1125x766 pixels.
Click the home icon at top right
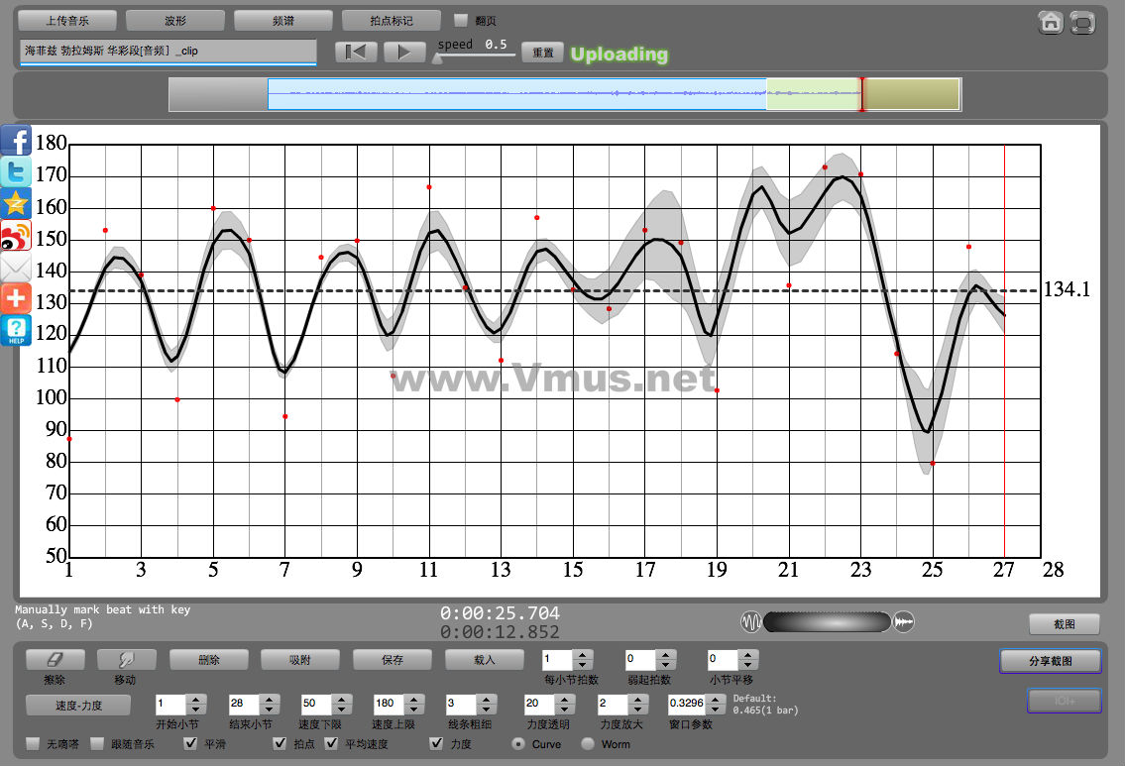1051,23
